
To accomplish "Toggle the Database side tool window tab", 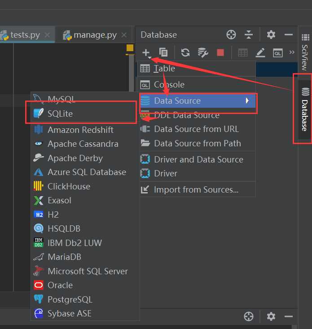I will pyautogui.click(x=305, y=109).
